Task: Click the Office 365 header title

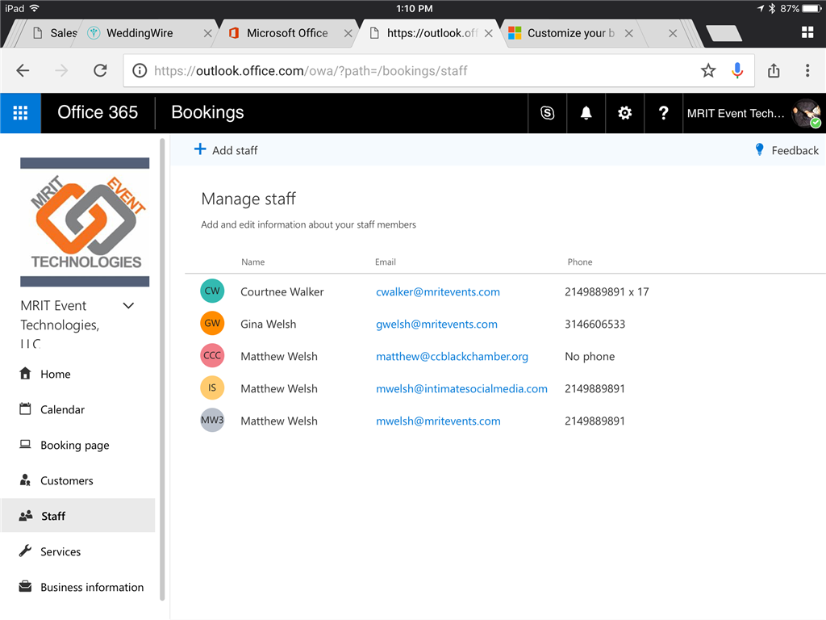Action: pyautogui.click(x=98, y=112)
